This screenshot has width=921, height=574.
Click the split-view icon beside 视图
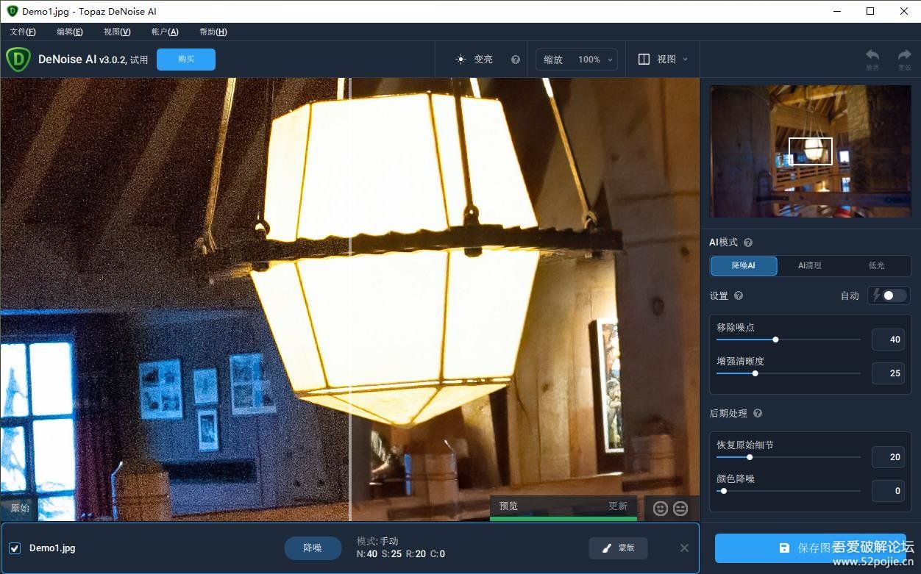(x=643, y=59)
